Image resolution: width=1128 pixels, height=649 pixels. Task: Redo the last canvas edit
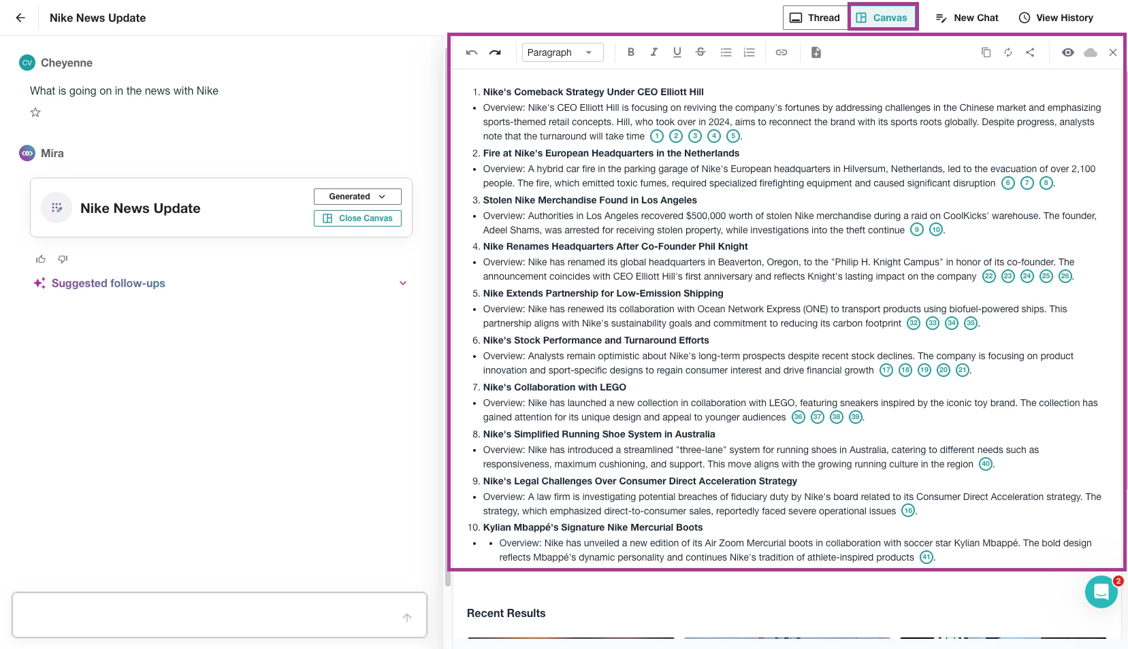(495, 52)
